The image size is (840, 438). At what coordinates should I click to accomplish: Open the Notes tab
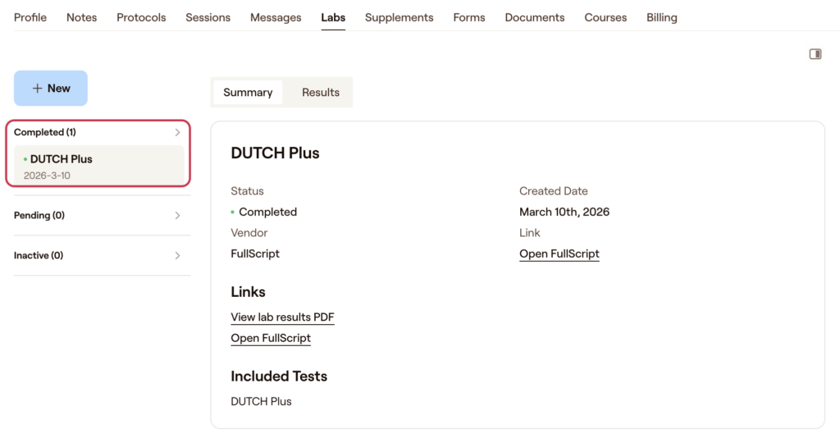tap(81, 17)
